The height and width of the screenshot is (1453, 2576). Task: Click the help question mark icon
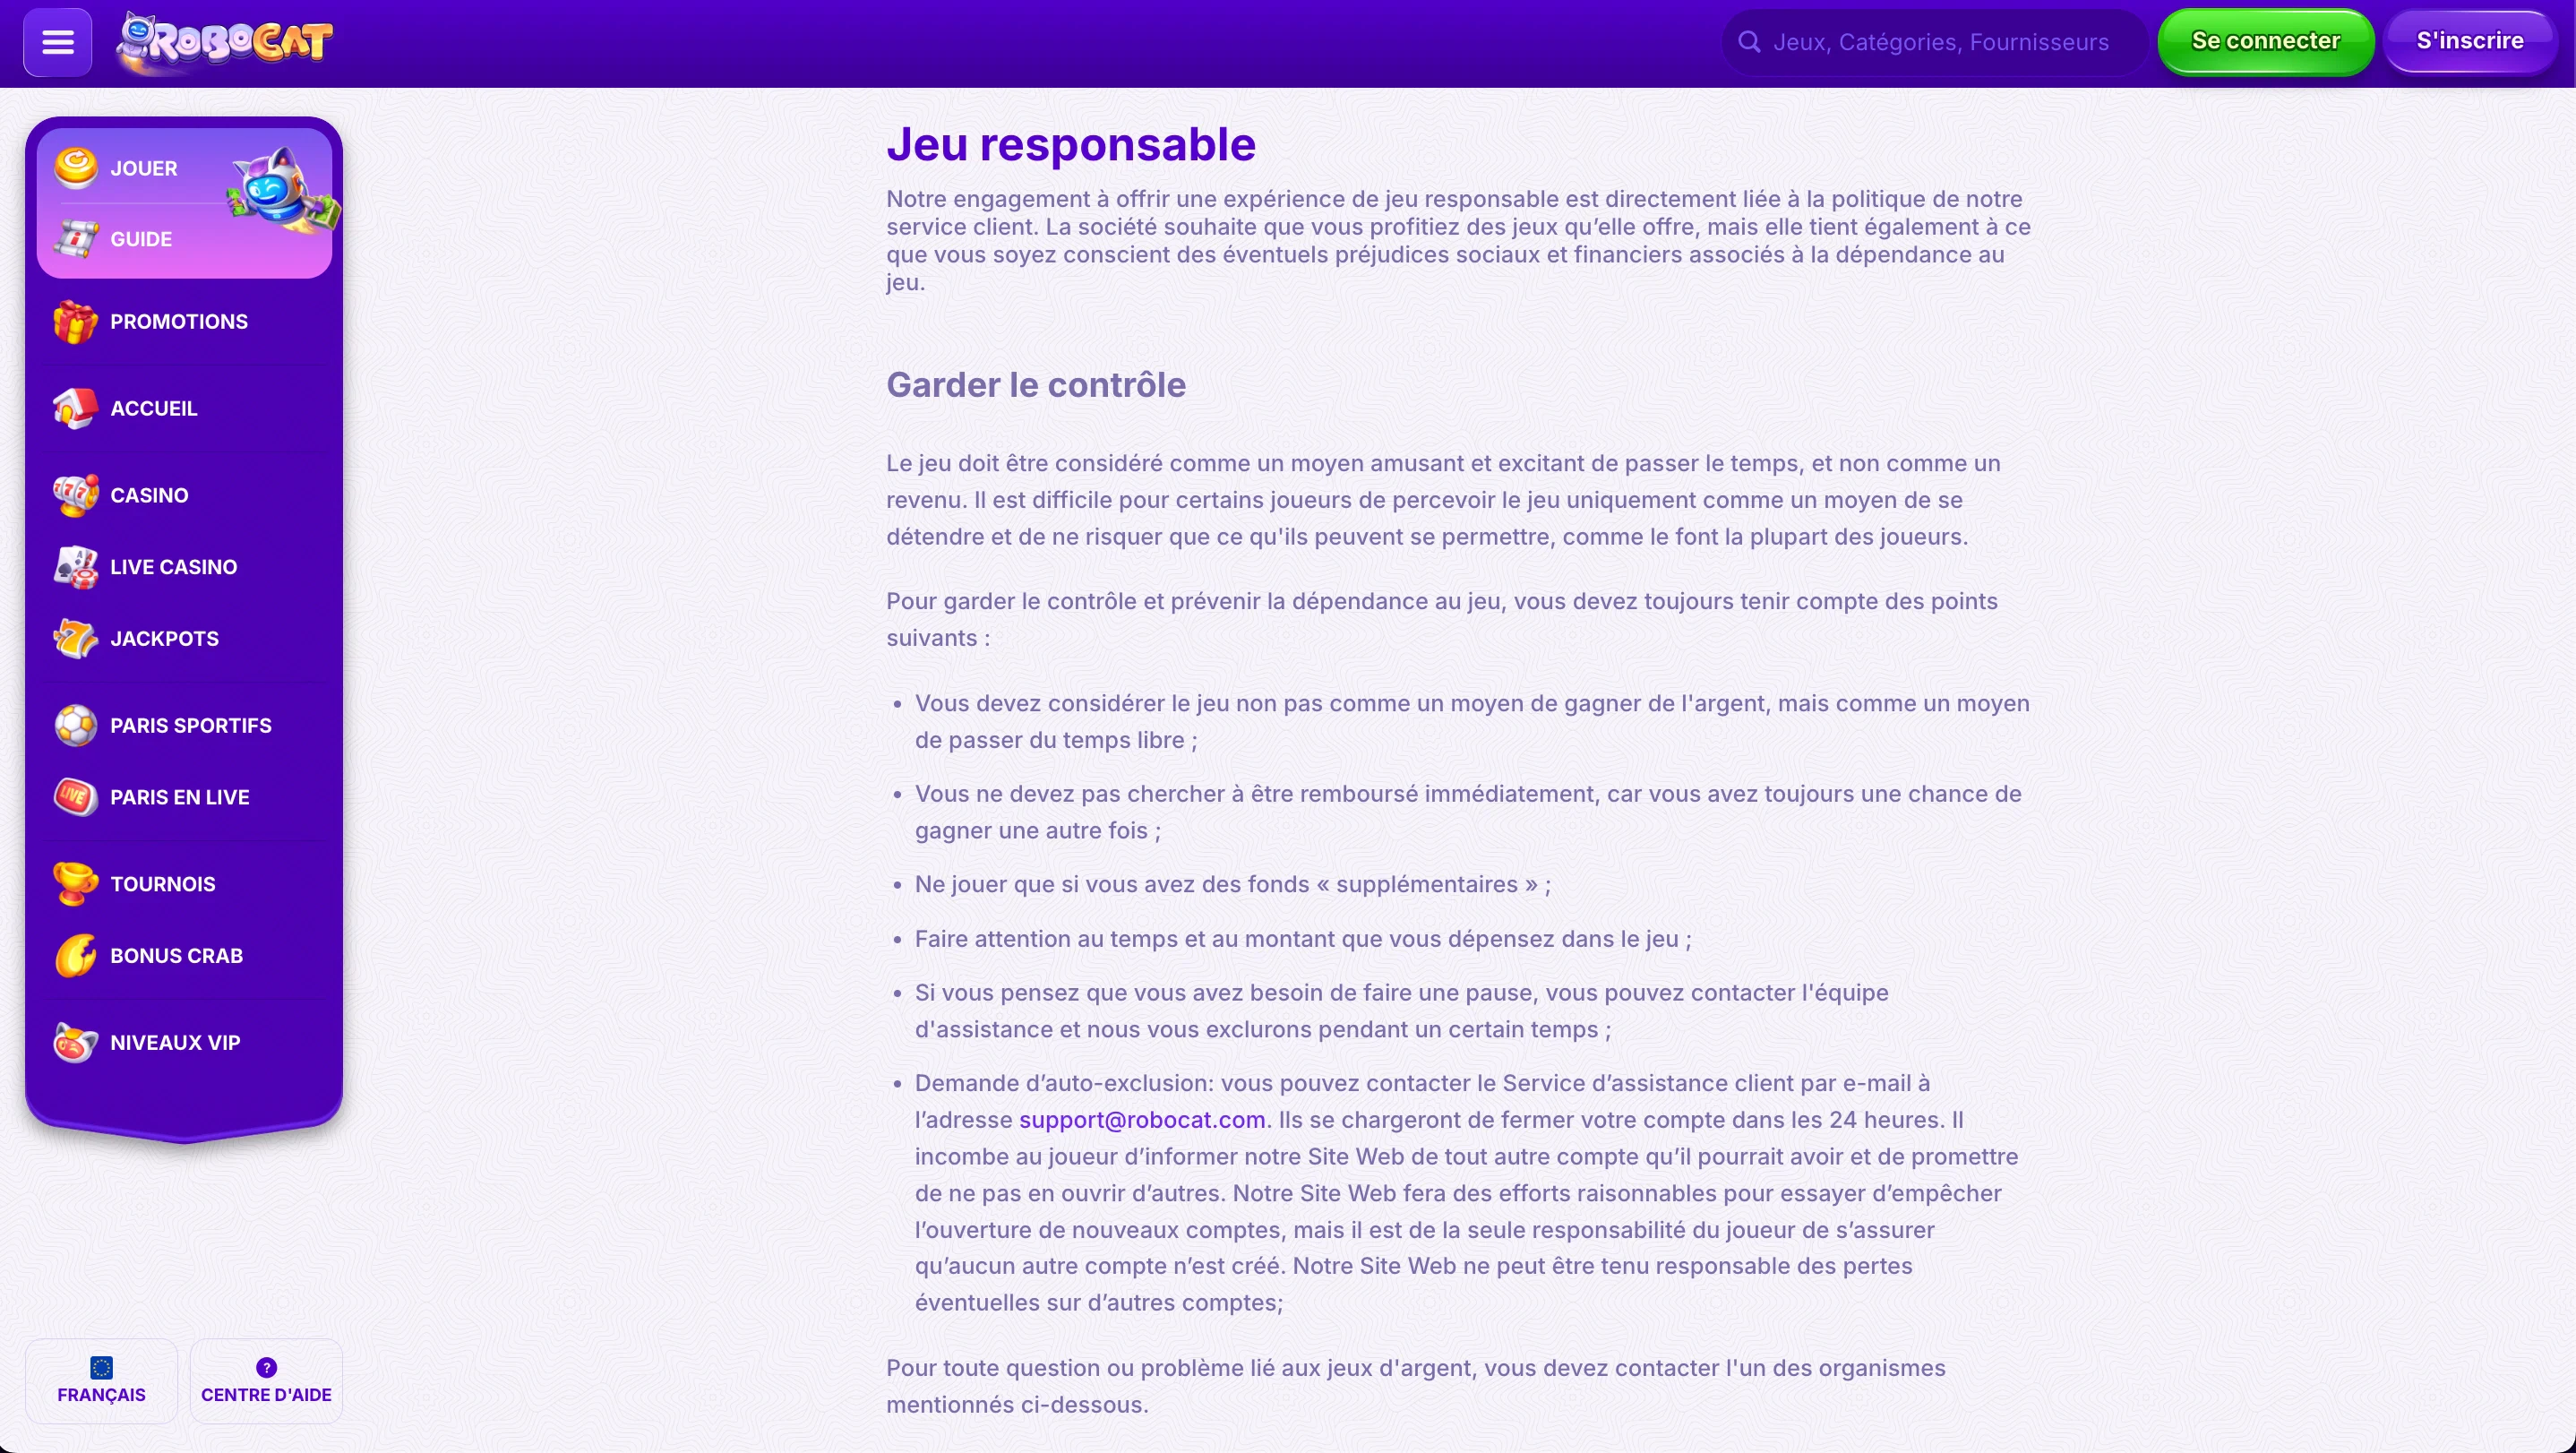266,1368
